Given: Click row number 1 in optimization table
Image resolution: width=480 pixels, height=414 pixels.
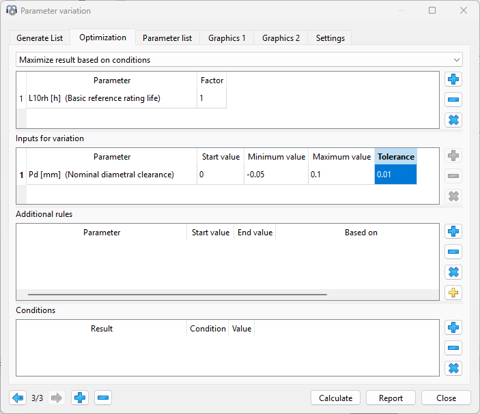Looking at the screenshot, I should tap(21, 98).
